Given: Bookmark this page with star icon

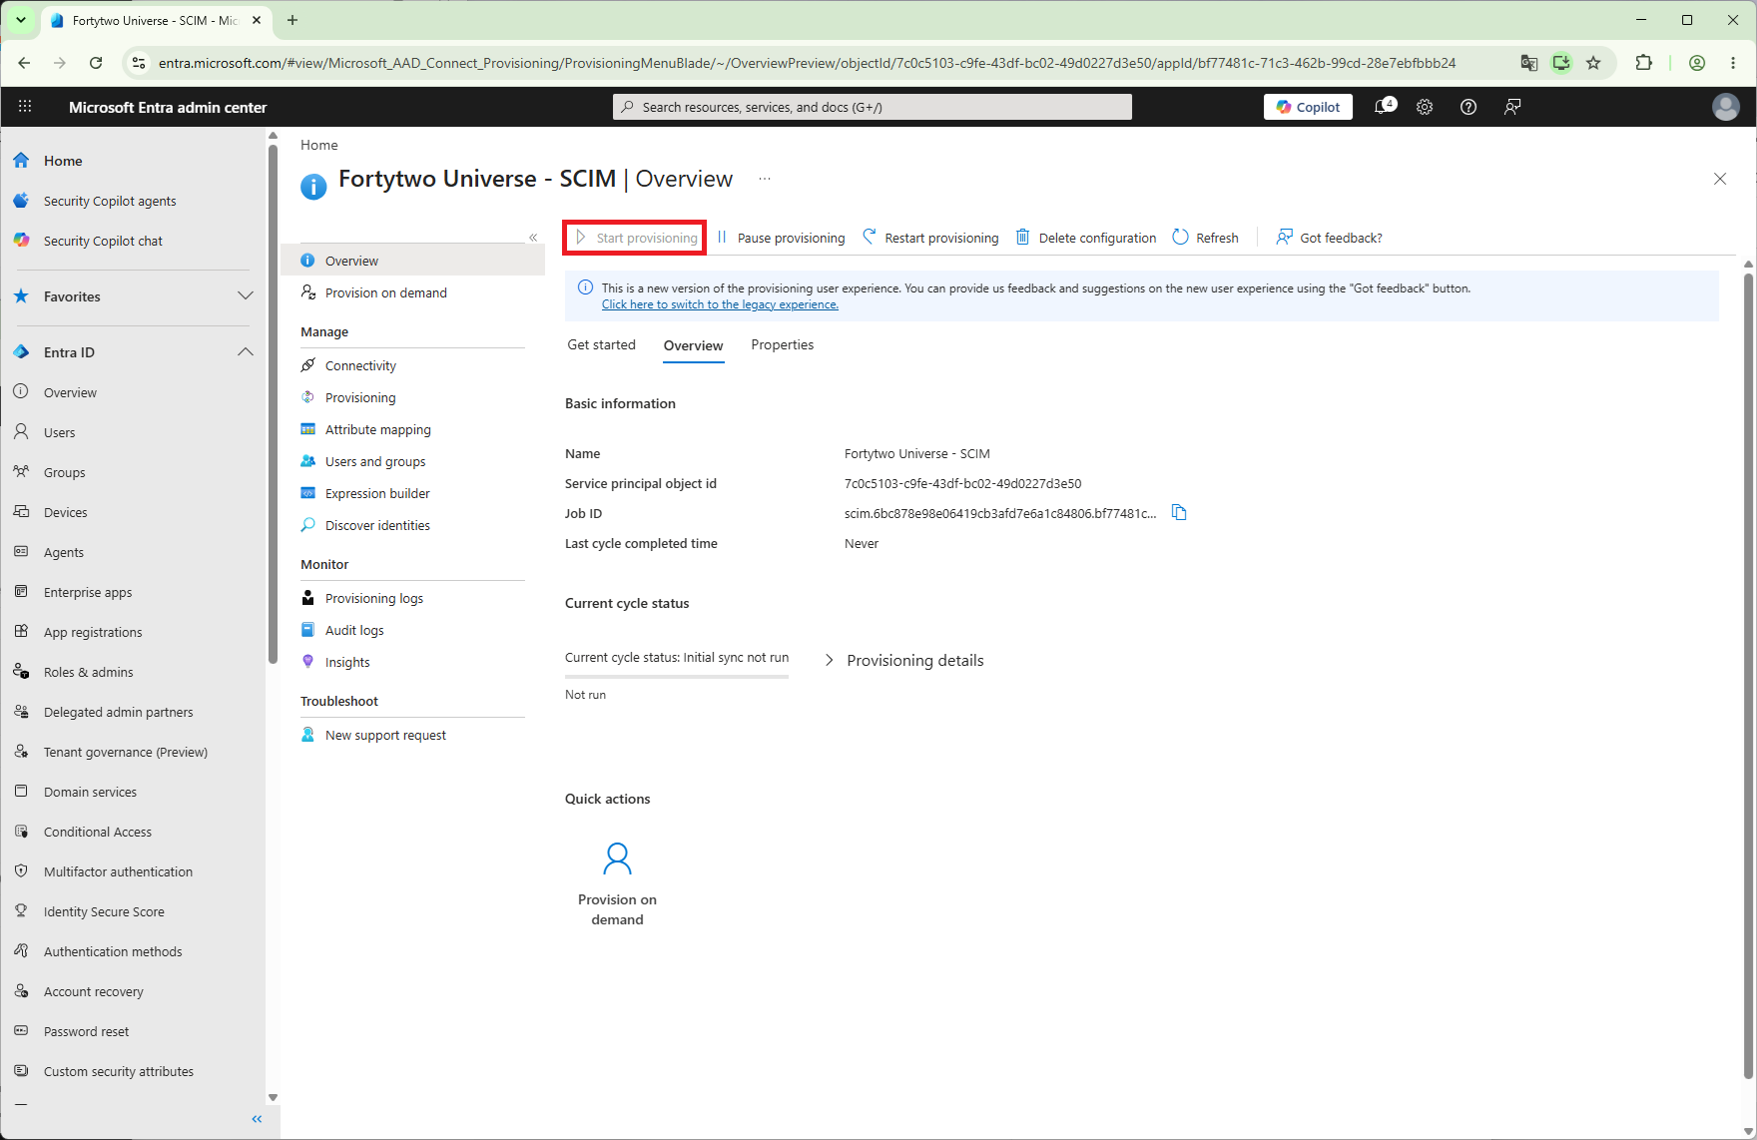Looking at the screenshot, I should (x=1593, y=63).
